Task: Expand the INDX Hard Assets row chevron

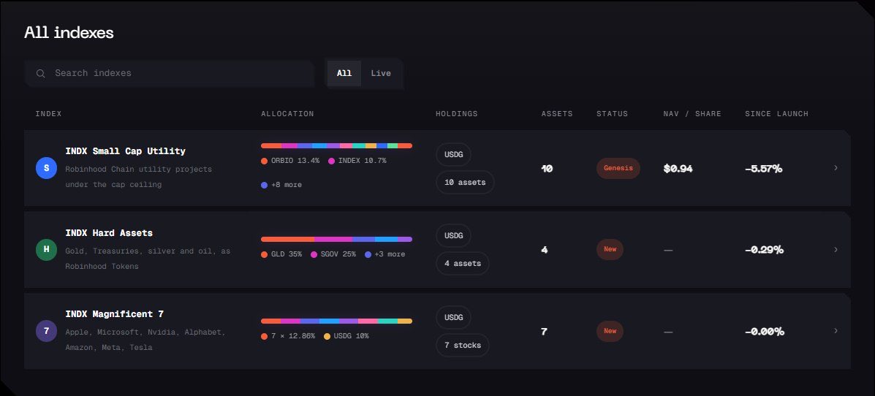Action: 836,249
